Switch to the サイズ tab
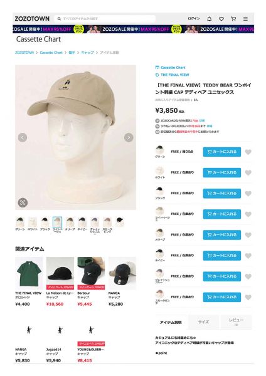This screenshot has height=376, width=266. [204, 322]
